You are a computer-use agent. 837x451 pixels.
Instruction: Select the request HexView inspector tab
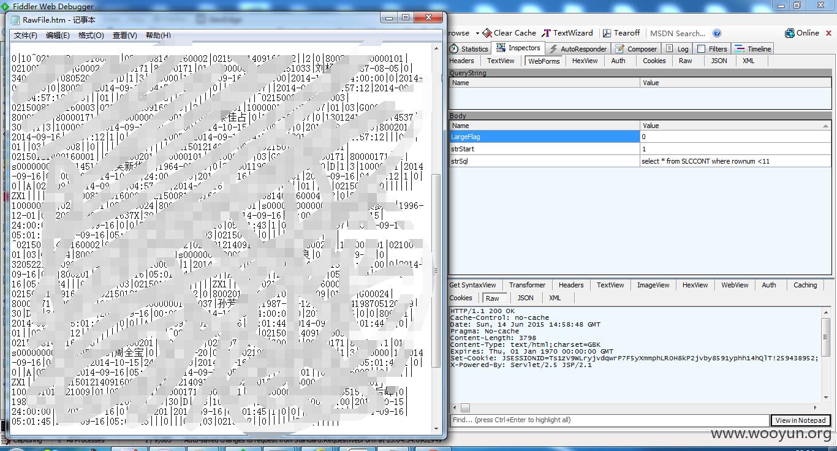(x=585, y=61)
